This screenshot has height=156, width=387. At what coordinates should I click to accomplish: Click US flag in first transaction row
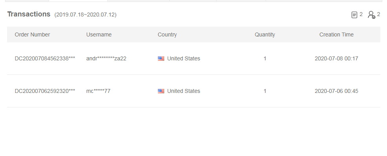point(161,58)
